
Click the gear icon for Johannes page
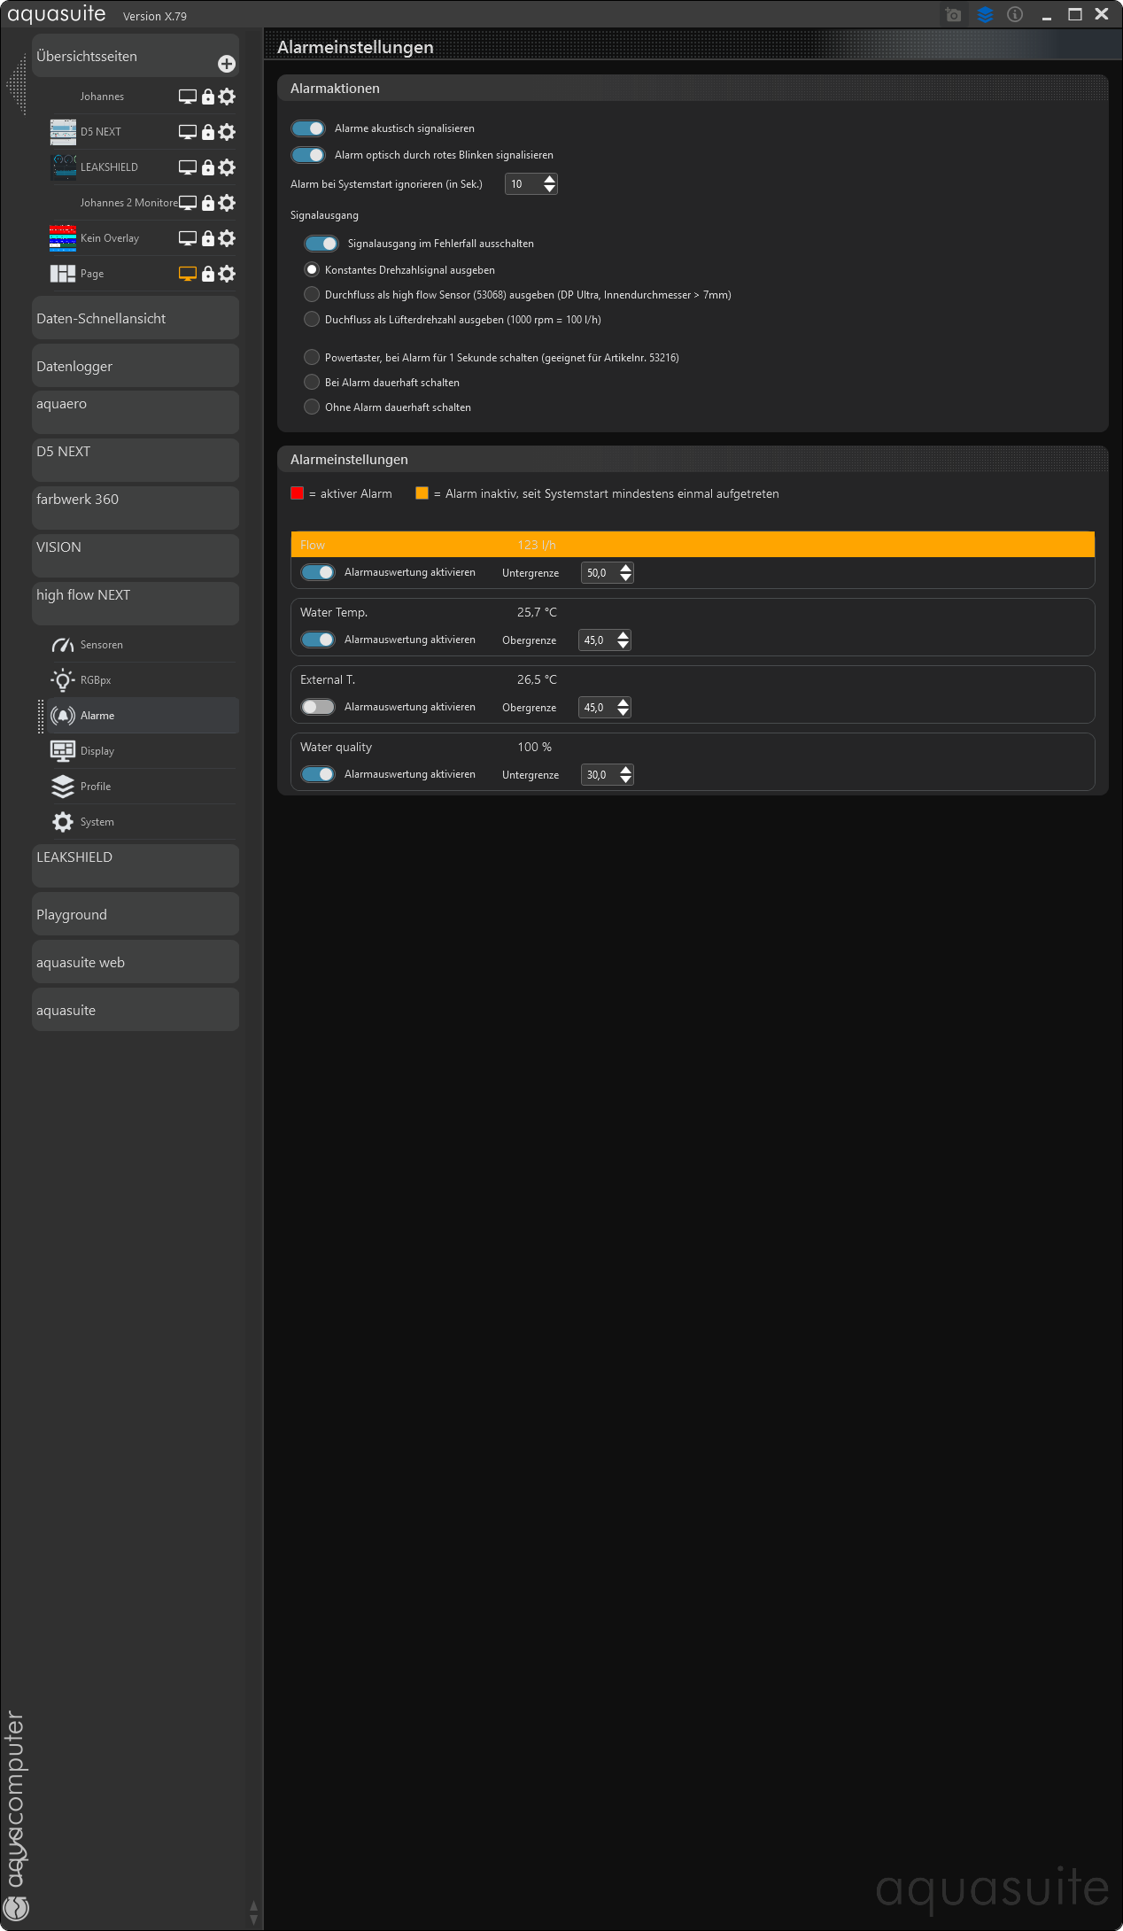click(227, 97)
